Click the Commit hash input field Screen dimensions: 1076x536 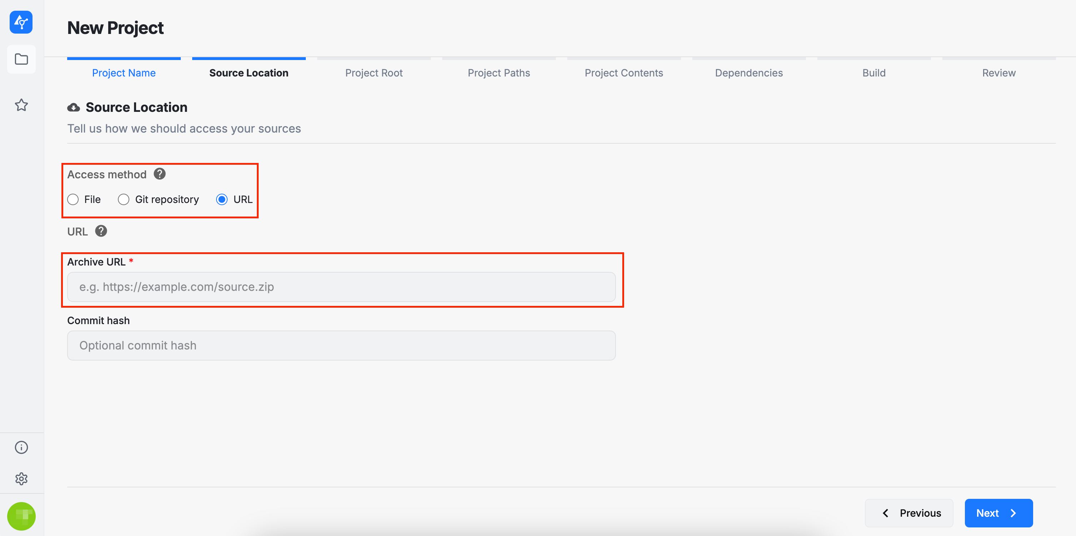tap(341, 346)
